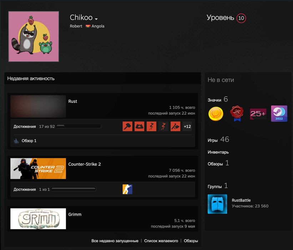
Task: View Counter-Strike 2 Достижения 1 из 1
Action: click(31, 190)
